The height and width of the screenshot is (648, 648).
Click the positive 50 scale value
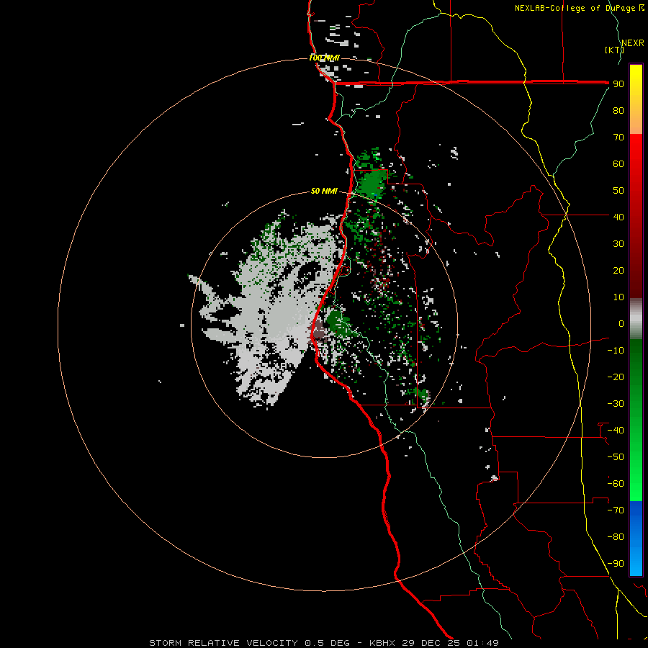tap(618, 191)
